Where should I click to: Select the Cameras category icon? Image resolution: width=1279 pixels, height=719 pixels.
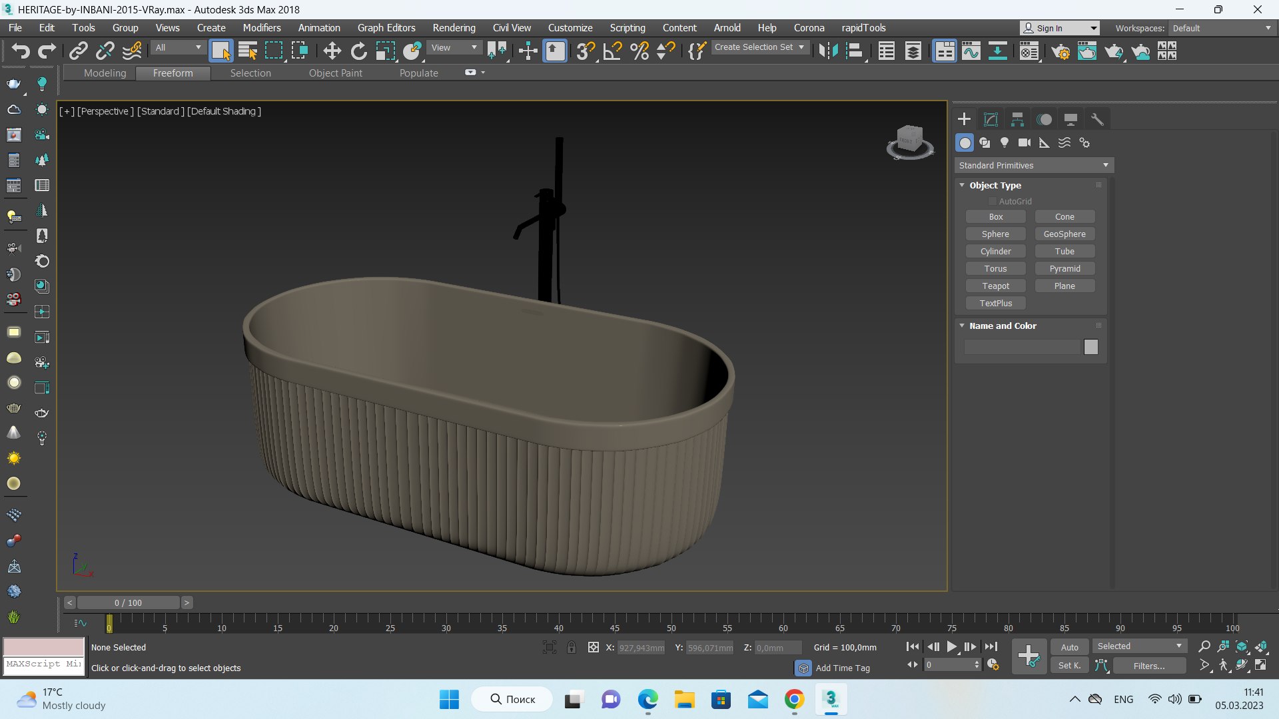click(x=1025, y=142)
